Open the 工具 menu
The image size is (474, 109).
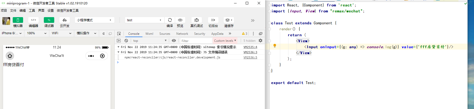[x=32, y=10]
